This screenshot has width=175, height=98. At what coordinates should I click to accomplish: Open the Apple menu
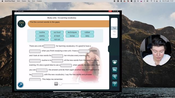coord(2,1)
